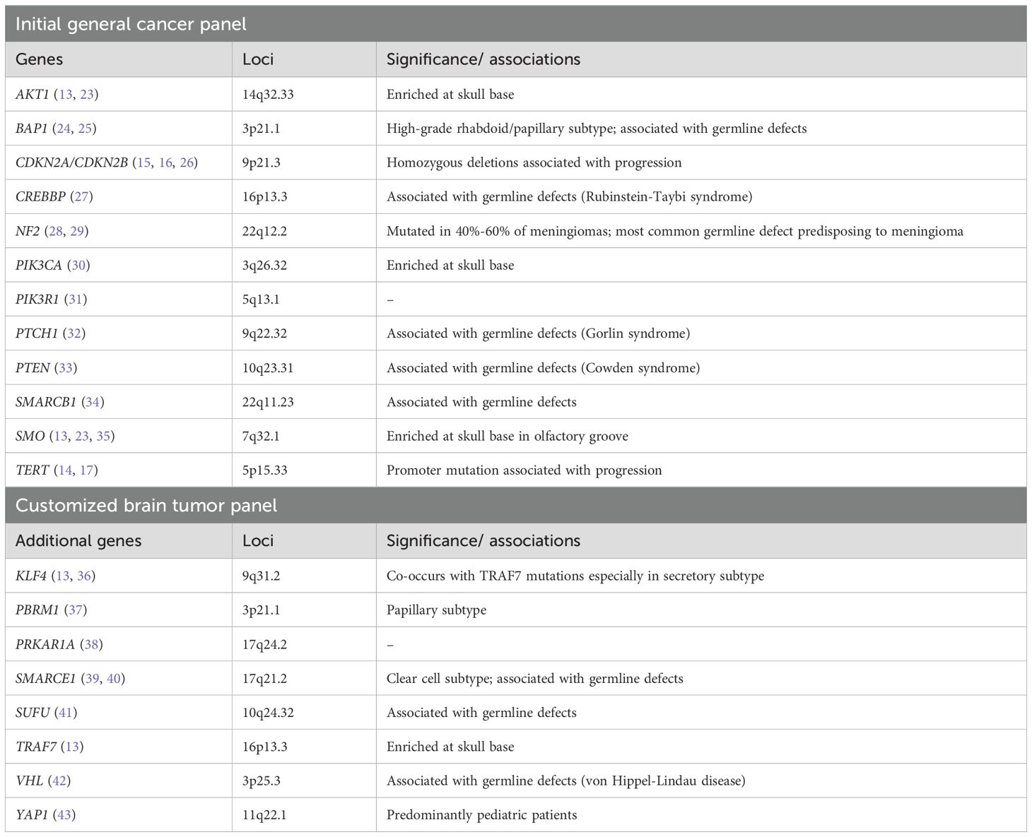Follow reference 40 next to SMARCE1
This screenshot has width=1032, height=837.
114,678
